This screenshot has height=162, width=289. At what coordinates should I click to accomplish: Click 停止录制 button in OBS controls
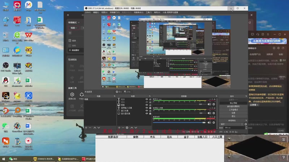tap(233, 103)
